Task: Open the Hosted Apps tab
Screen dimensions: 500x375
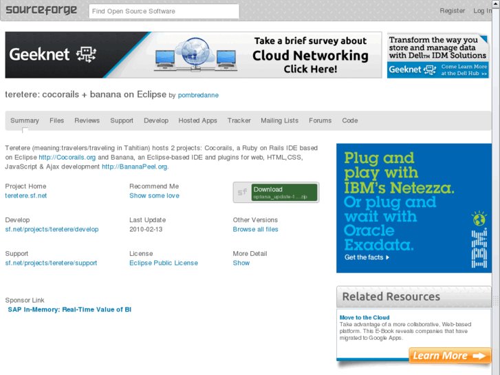Action: point(197,120)
